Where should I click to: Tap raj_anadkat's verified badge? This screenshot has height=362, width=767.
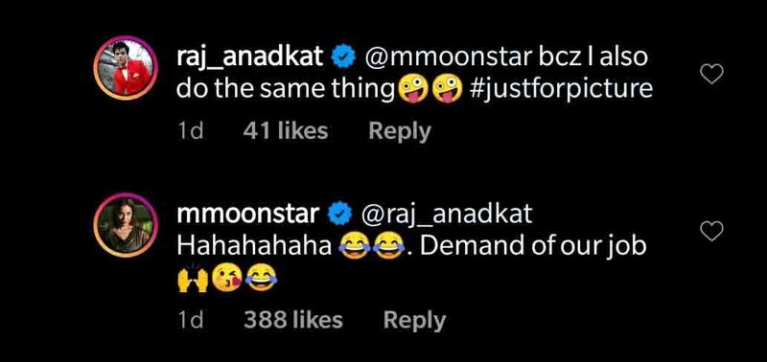click(x=343, y=58)
